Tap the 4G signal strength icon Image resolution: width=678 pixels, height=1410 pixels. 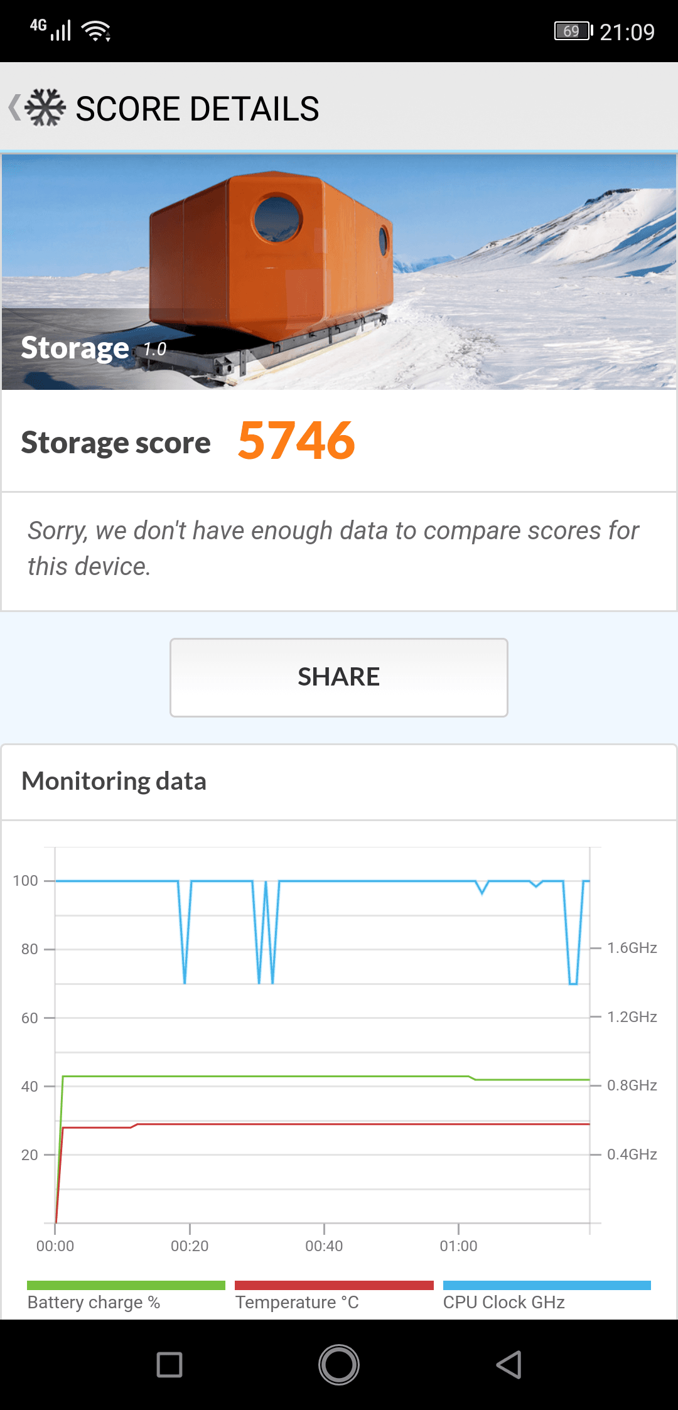pos(51,29)
